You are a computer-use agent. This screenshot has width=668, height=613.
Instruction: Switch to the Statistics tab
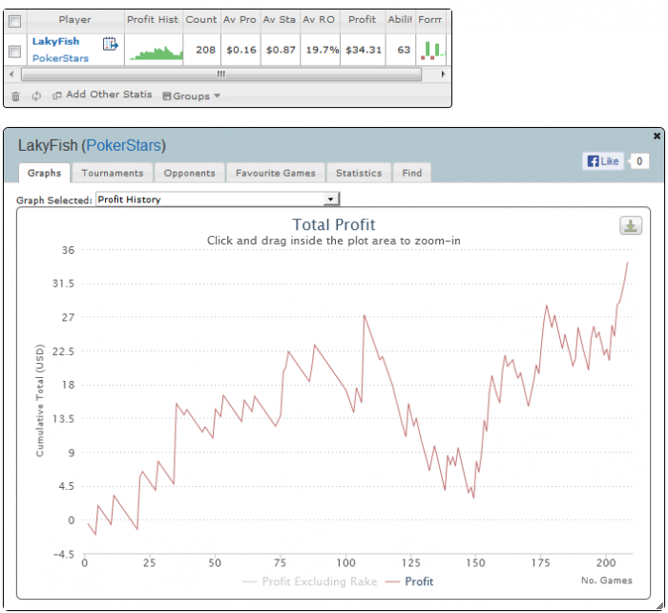(x=359, y=173)
